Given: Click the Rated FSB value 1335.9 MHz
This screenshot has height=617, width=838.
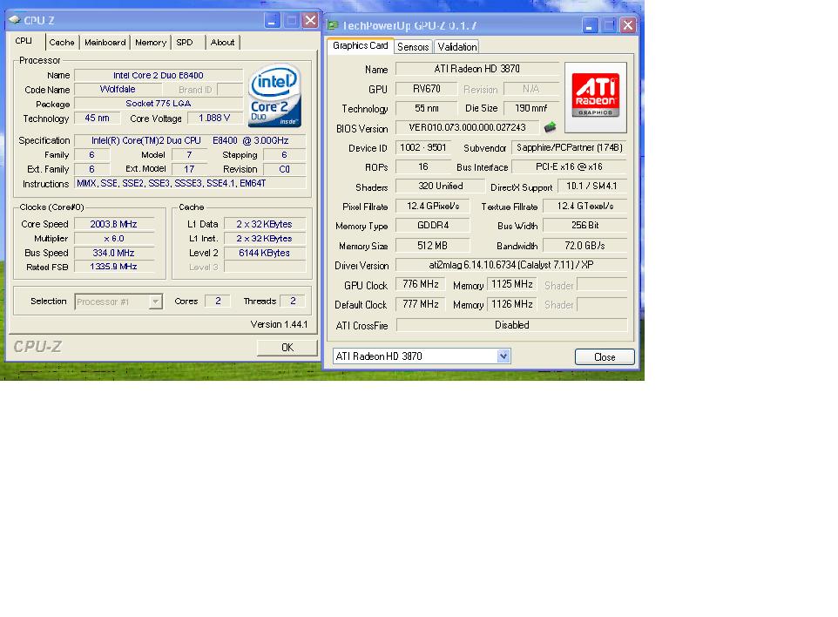Looking at the screenshot, I should pos(114,267).
